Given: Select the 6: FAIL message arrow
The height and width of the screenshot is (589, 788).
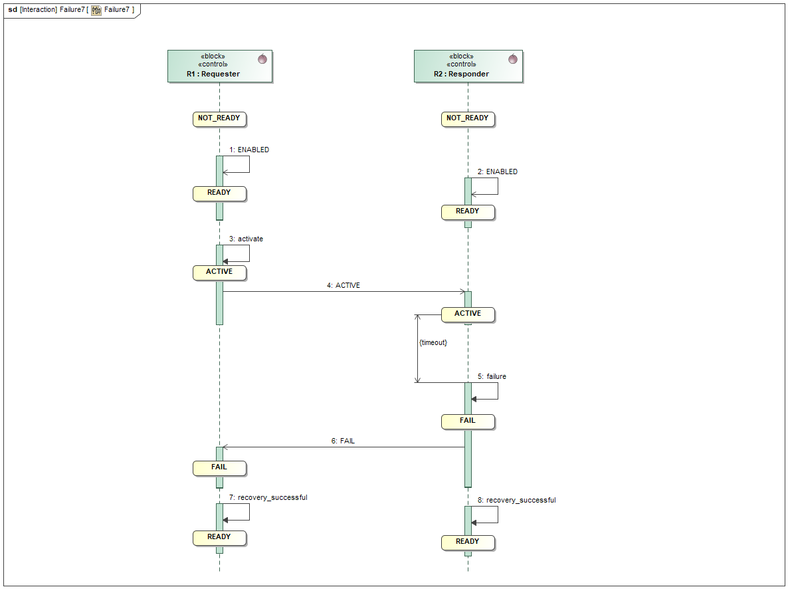Looking at the screenshot, I should pos(342,446).
